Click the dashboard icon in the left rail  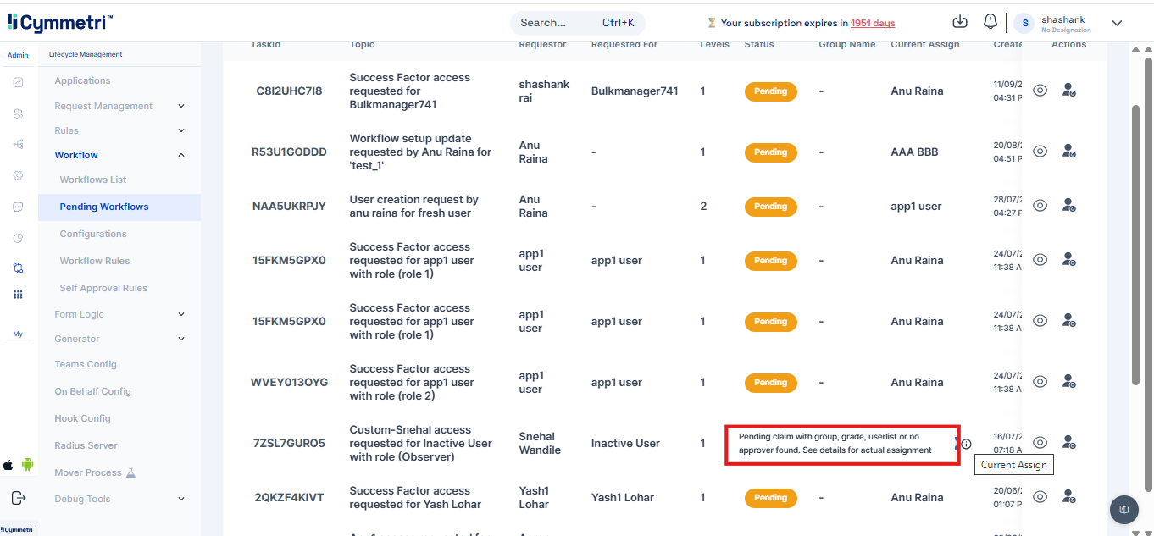coord(18,82)
